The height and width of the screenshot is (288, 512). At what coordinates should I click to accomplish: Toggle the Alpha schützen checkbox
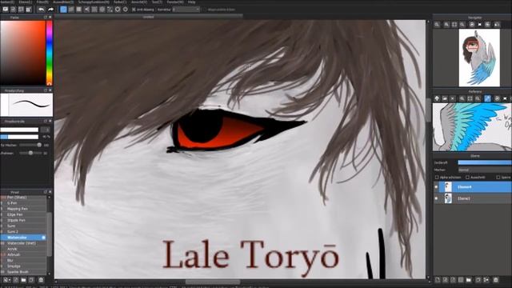point(437,178)
